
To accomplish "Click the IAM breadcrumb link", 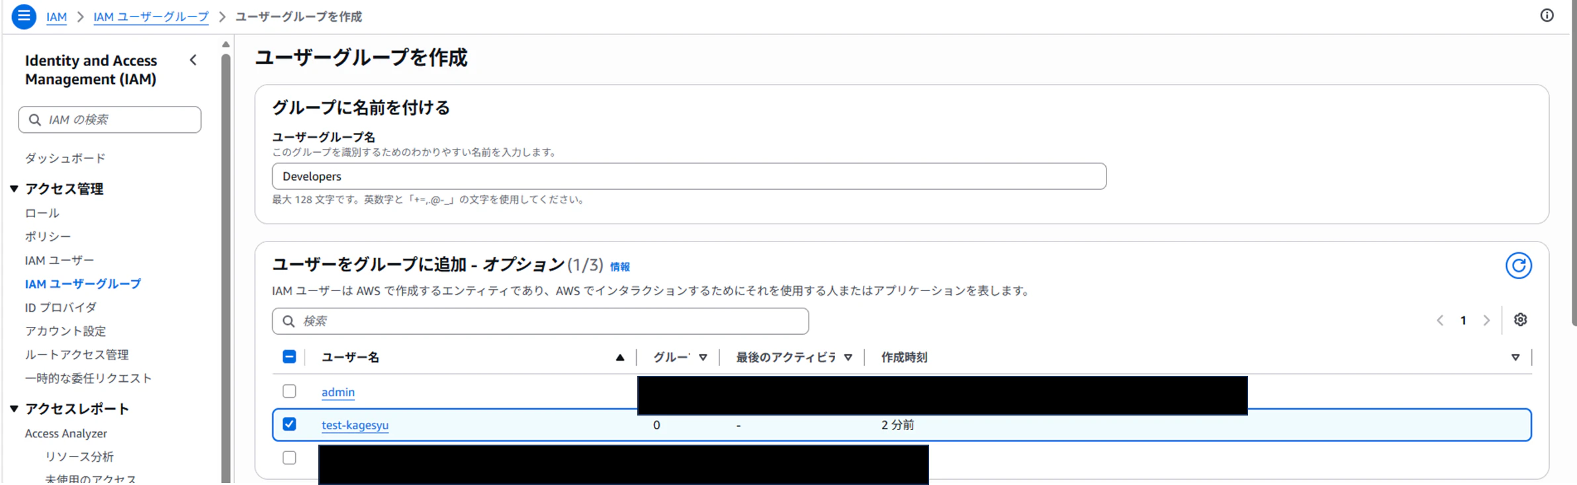I will pyautogui.click(x=56, y=17).
